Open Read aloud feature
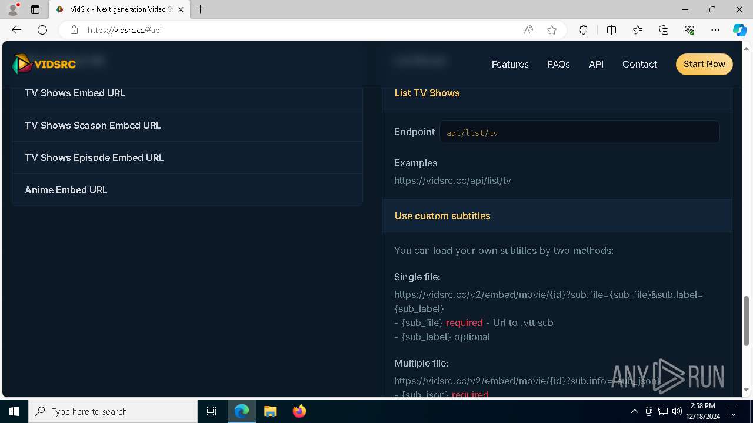Viewport: 753px width, 423px height. [528, 30]
